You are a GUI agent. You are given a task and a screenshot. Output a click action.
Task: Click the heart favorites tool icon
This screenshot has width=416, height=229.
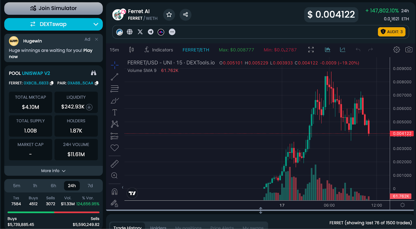click(115, 148)
